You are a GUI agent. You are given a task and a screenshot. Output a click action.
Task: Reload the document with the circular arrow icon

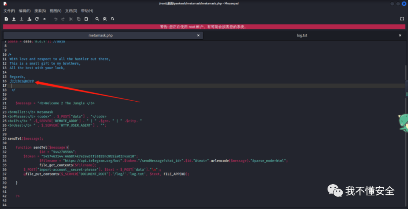click(37, 19)
